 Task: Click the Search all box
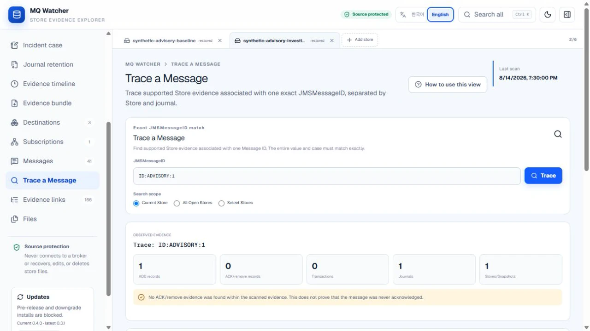pos(497,15)
